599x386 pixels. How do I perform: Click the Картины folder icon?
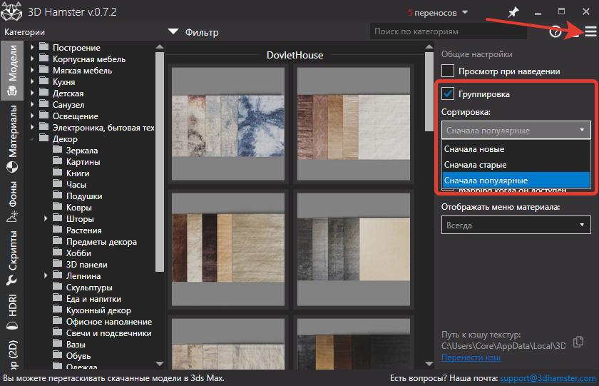pyautogui.click(x=57, y=161)
